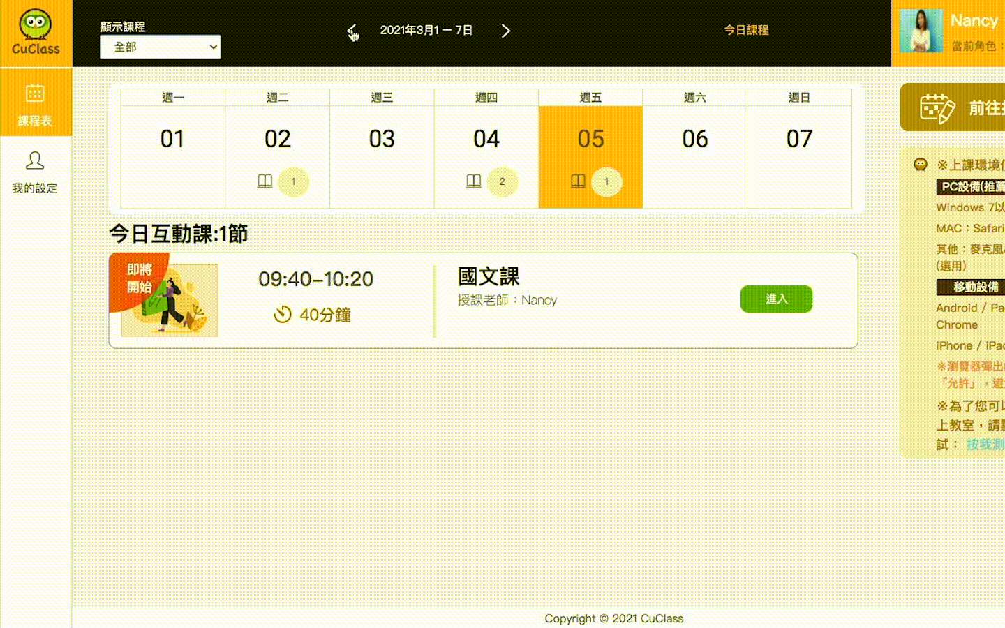Click the lesson count badge 2 on day 04
The width and height of the screenshot is (1005, 628).
click(502, 181)
